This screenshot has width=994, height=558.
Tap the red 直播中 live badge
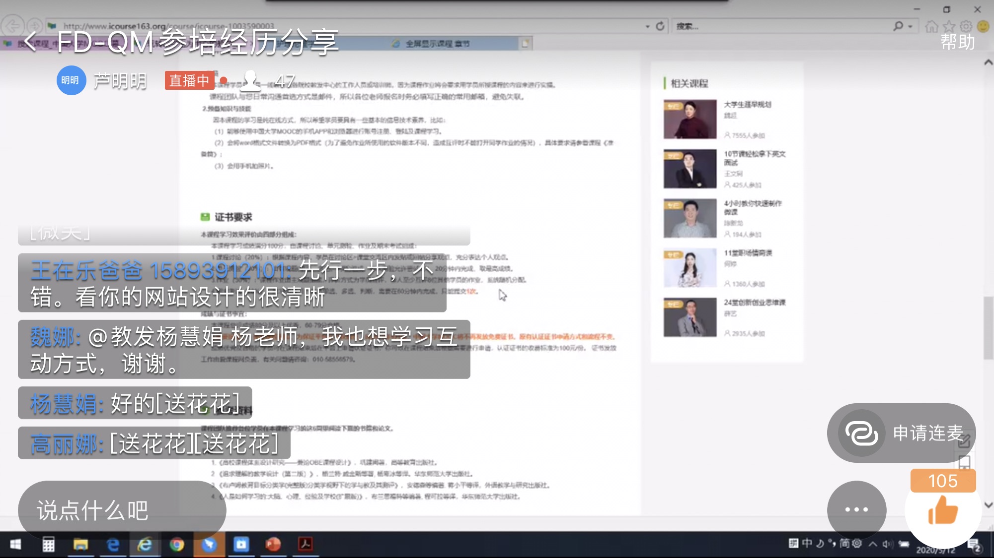coord(190,80)
